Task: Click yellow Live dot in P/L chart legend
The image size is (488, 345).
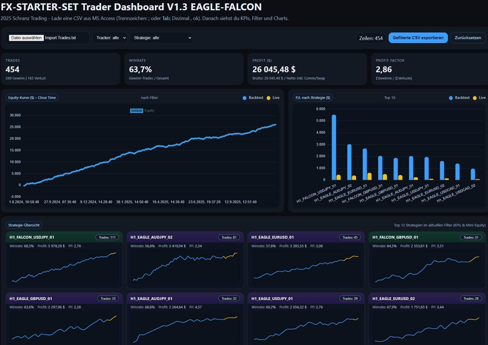Action: coord(475,98)
